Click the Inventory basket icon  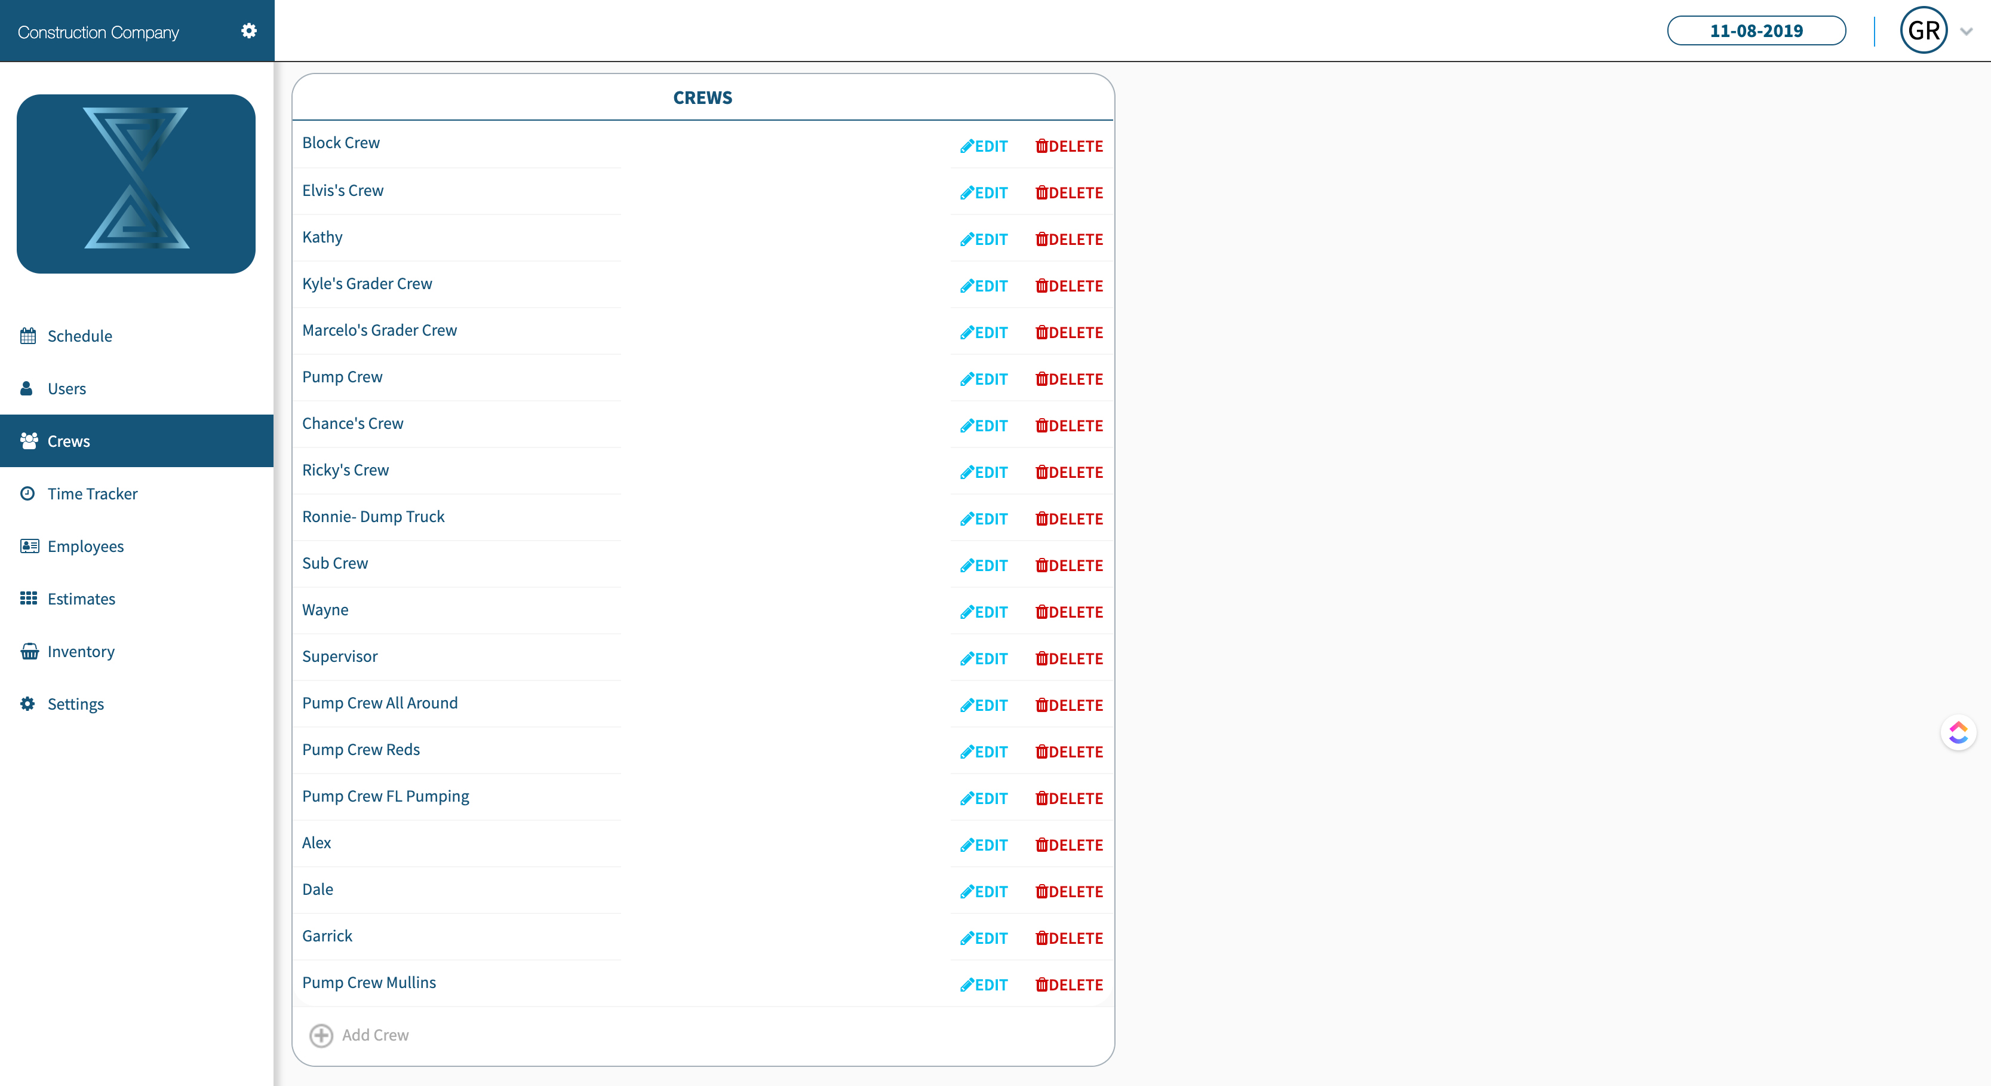[x=29, y=651]
